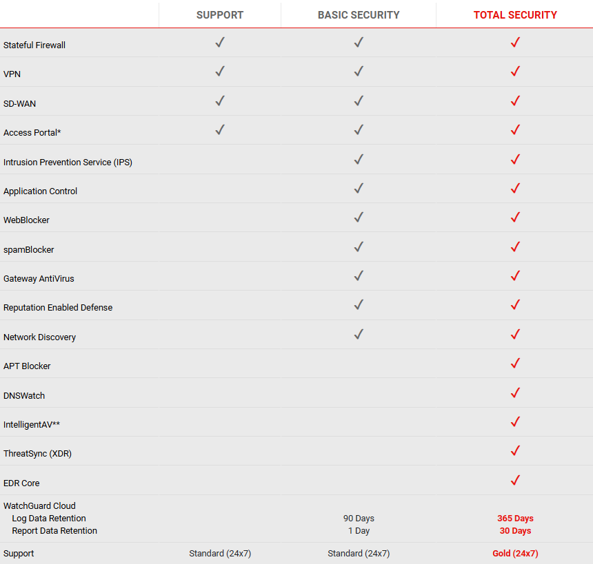Click the Gold (24x7) support text
Image resolution: width=593 pixels, height=564 pixels.
(515, 554)
